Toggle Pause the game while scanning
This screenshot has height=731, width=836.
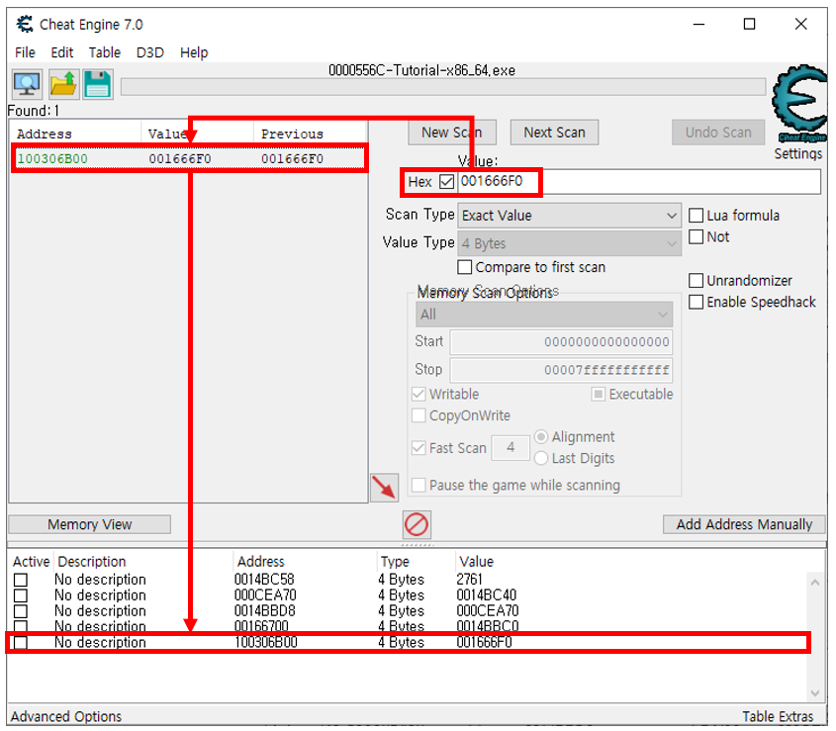[x=418, y=486]
